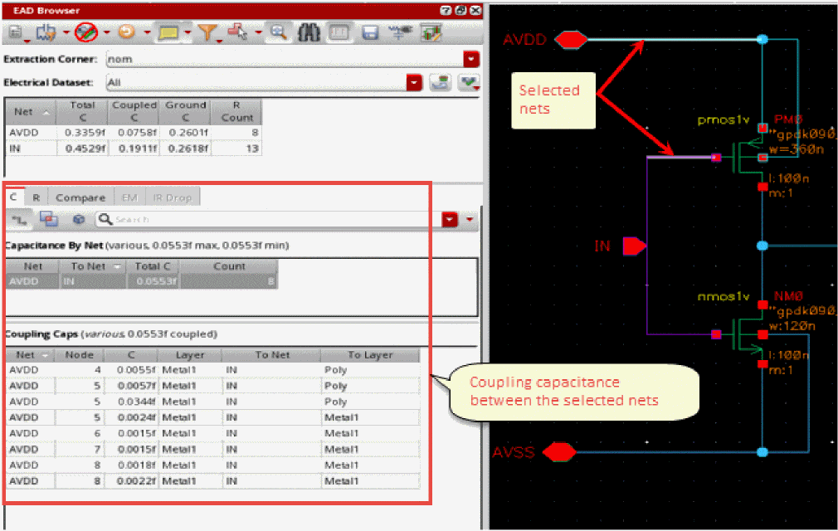This screenshot has height=531, width=838.
Task: Select the IR Drop tab
Action: tap(172, 197)
